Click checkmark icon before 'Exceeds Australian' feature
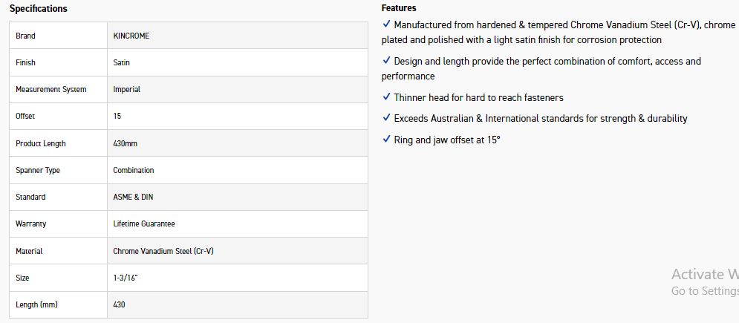 pyautogui.click(x=386, y=118)
